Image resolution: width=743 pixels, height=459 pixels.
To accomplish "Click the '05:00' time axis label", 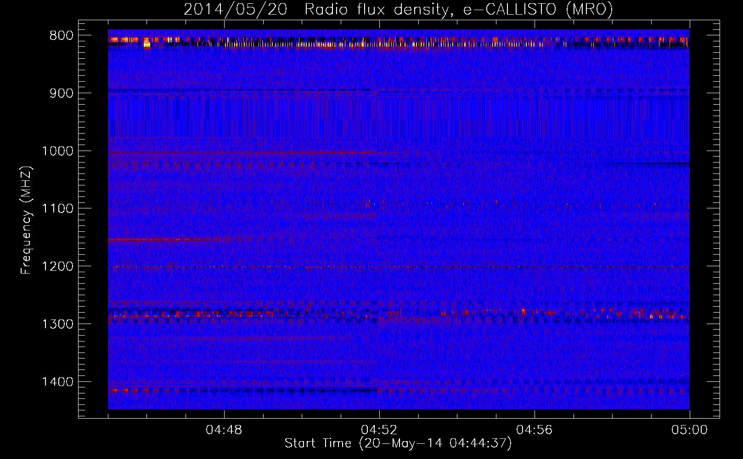I will point(690,430).
